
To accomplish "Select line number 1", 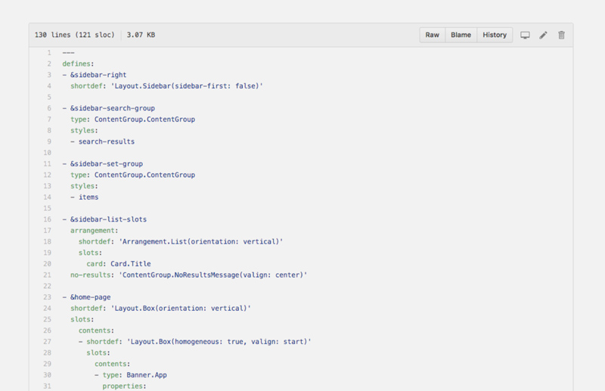I will tap(49, 52).
